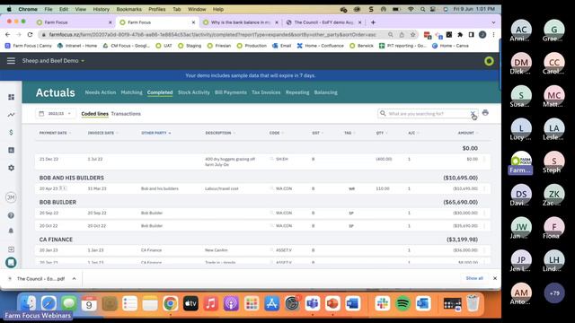
Task: Switch to Tax Invoices tab
Action: click(266, 92)
